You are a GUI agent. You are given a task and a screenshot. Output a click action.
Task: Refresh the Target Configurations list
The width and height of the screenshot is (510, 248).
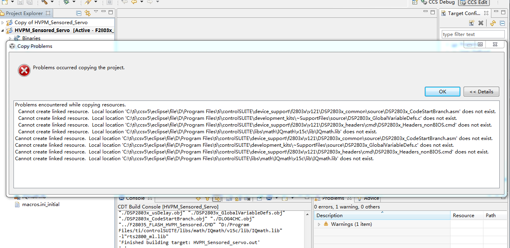click(x=493, y=23)
